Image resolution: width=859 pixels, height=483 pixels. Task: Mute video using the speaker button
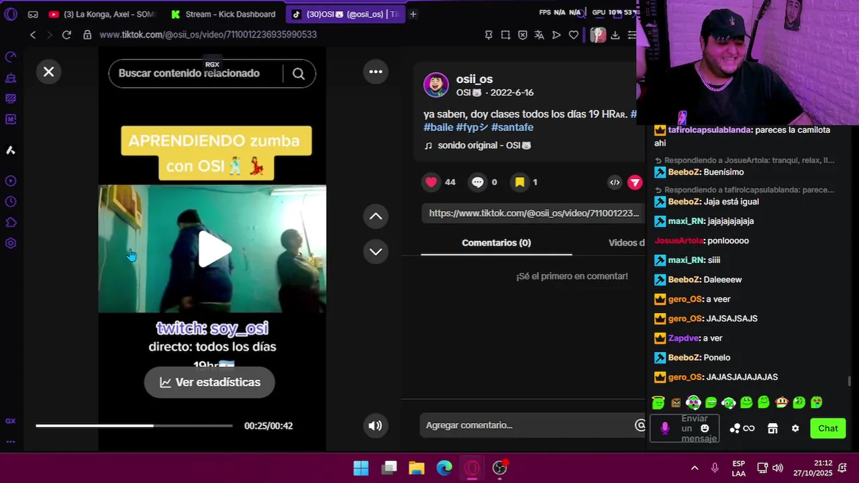[x=375, y=425]
